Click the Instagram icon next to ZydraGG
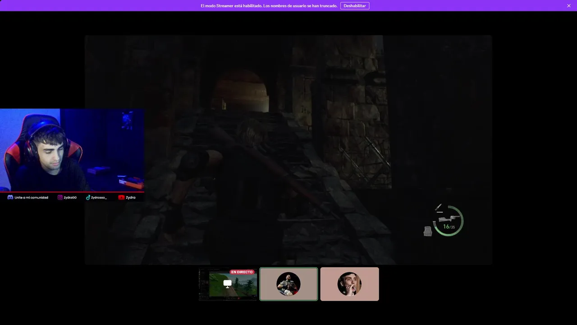This screenshot has height=325, width=577. (x=60, y=197)
